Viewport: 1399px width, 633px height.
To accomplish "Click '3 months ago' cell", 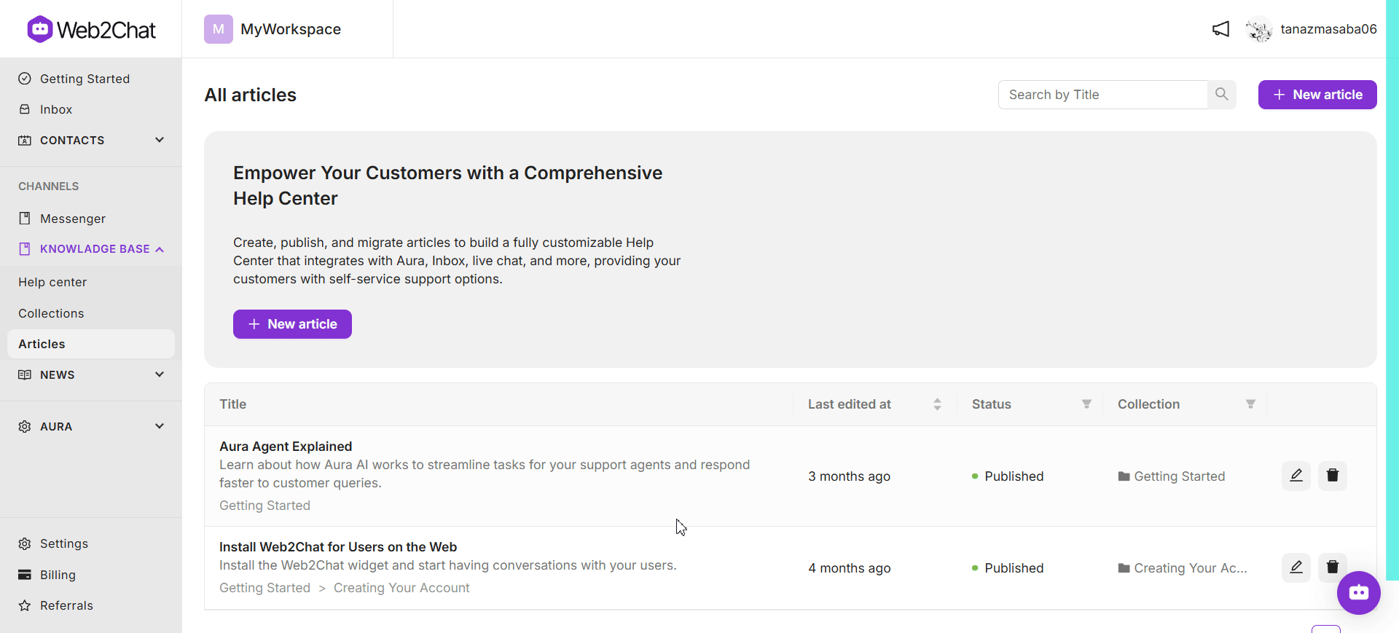I will click(x=849, y=476).
